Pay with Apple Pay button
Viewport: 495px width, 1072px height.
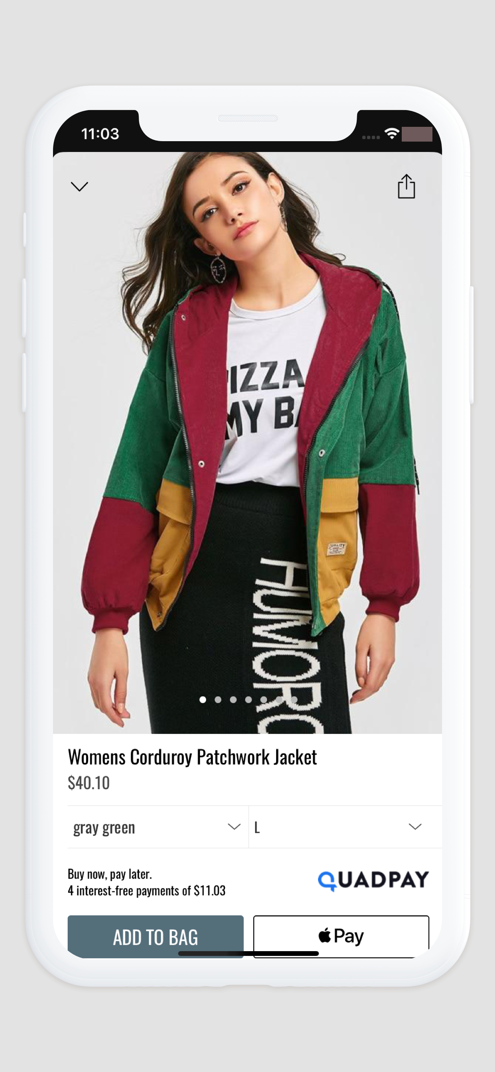341,936
